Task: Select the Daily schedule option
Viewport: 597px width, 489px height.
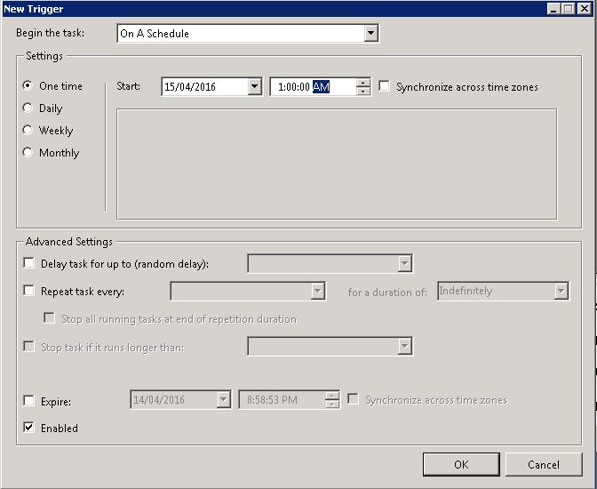Action: point(28,108)
